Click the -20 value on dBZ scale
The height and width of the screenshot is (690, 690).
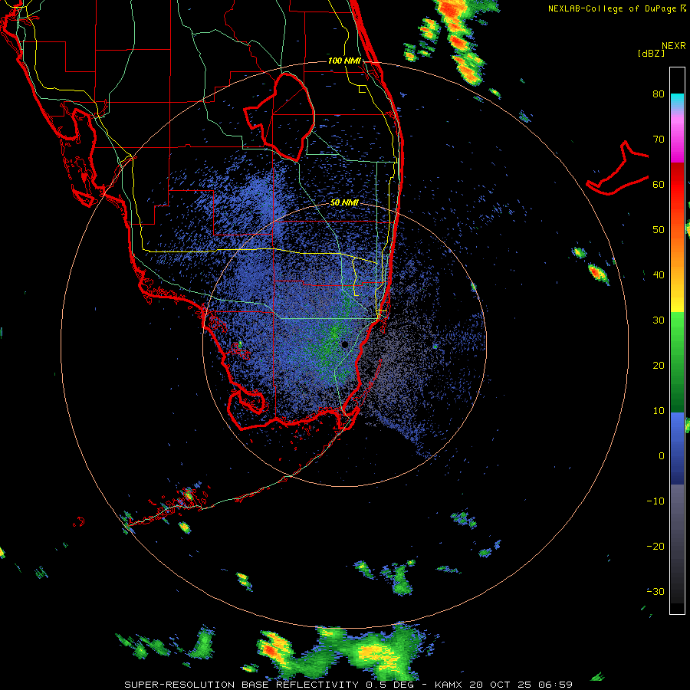click(655, 546)
